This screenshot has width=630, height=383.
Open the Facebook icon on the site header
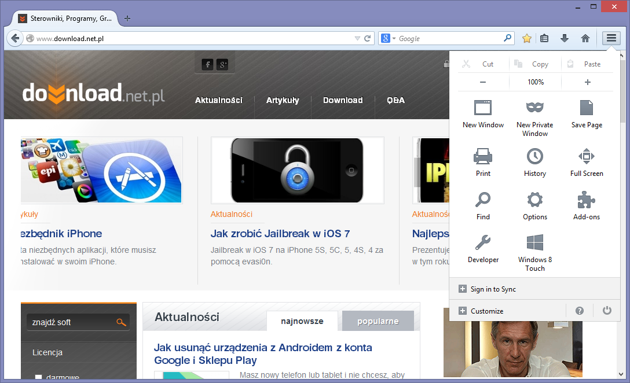coord(207,64)
